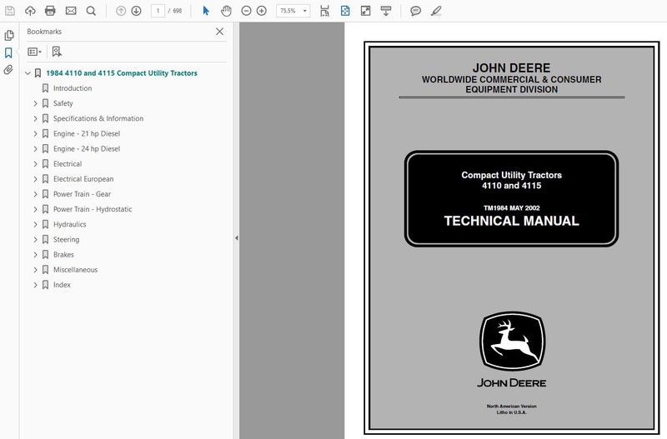
Task: Open the read aloud/keyboard tool icon
Action: pyautogui.click(x=386, y=11)
